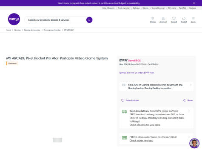This screenshot has width=202, height=161.
Task: Open TechTalk link
Action: tap(182, 8)
